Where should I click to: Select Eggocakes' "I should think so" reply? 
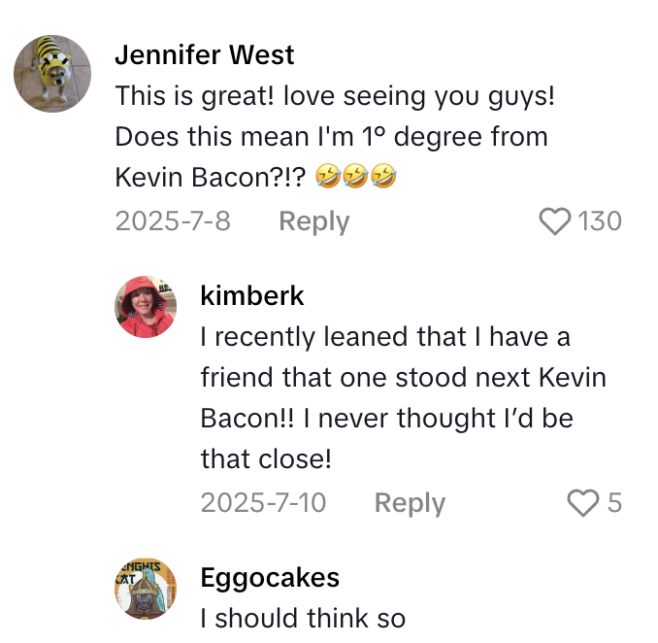point(304,618)
